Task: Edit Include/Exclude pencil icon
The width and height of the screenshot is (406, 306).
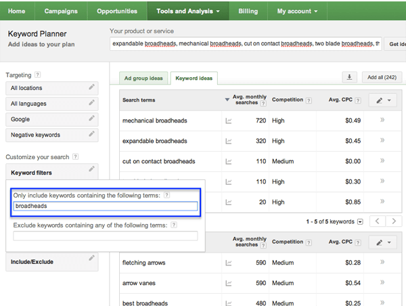Action: tap(91, 258)
